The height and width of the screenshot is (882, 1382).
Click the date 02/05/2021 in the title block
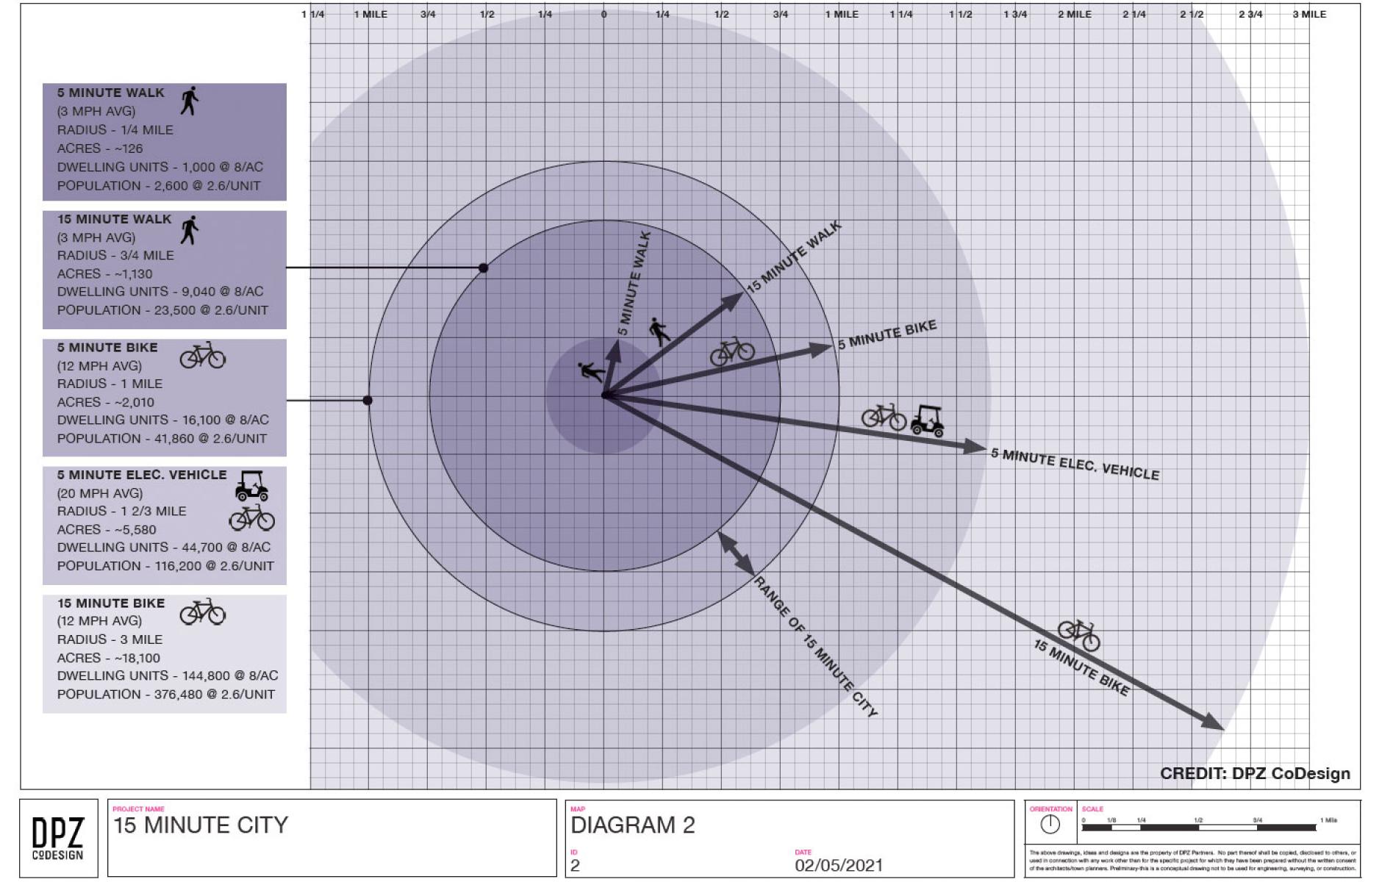(838, 865)
